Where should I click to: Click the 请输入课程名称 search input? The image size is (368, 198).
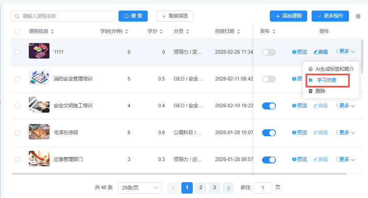coord(62,16)
